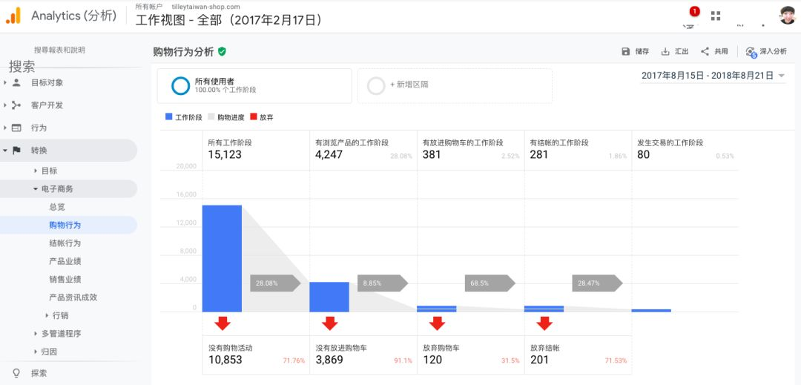Click the 68.5% gray arrow label
This screenshot has width=801, height=385.
click(489, 283)
